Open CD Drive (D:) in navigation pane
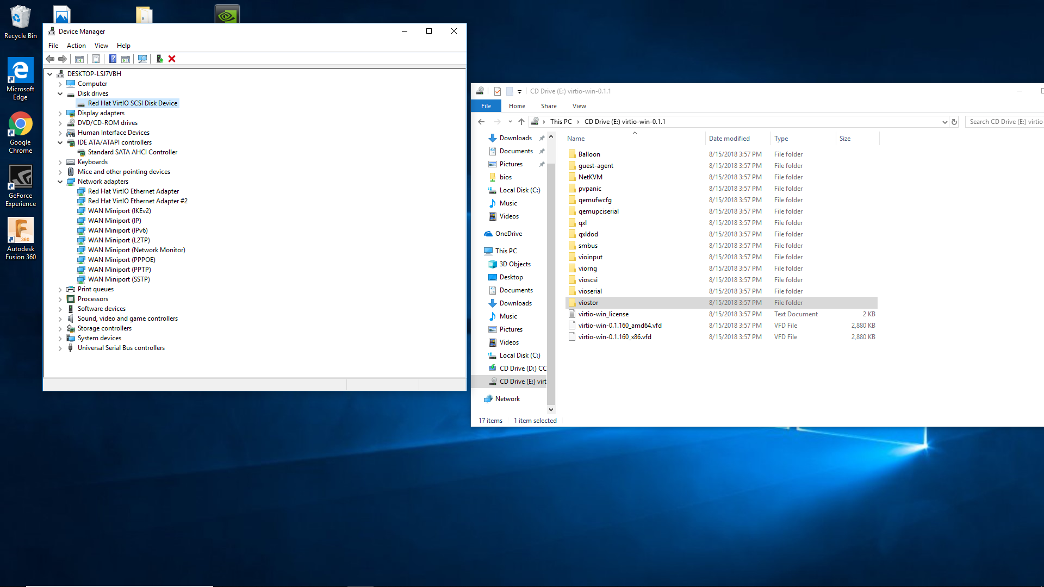This screenshot has width=1044, height=587. 518,369
